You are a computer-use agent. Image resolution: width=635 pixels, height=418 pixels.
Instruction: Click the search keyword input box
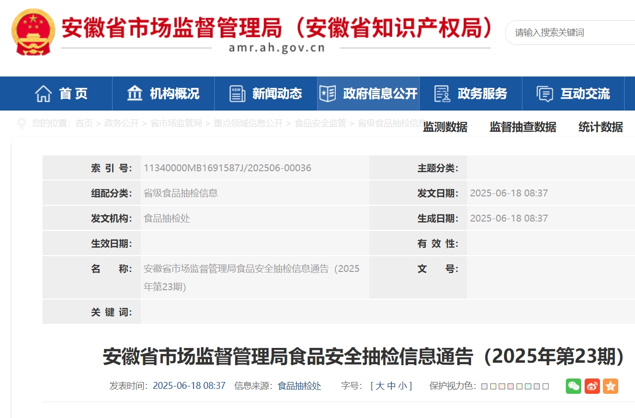coord(568,33)
